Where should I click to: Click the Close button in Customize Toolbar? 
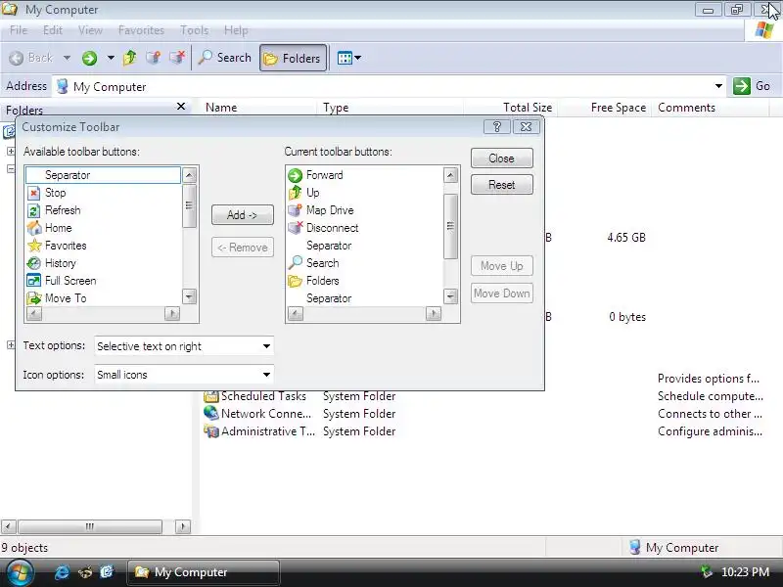(501, 158)
